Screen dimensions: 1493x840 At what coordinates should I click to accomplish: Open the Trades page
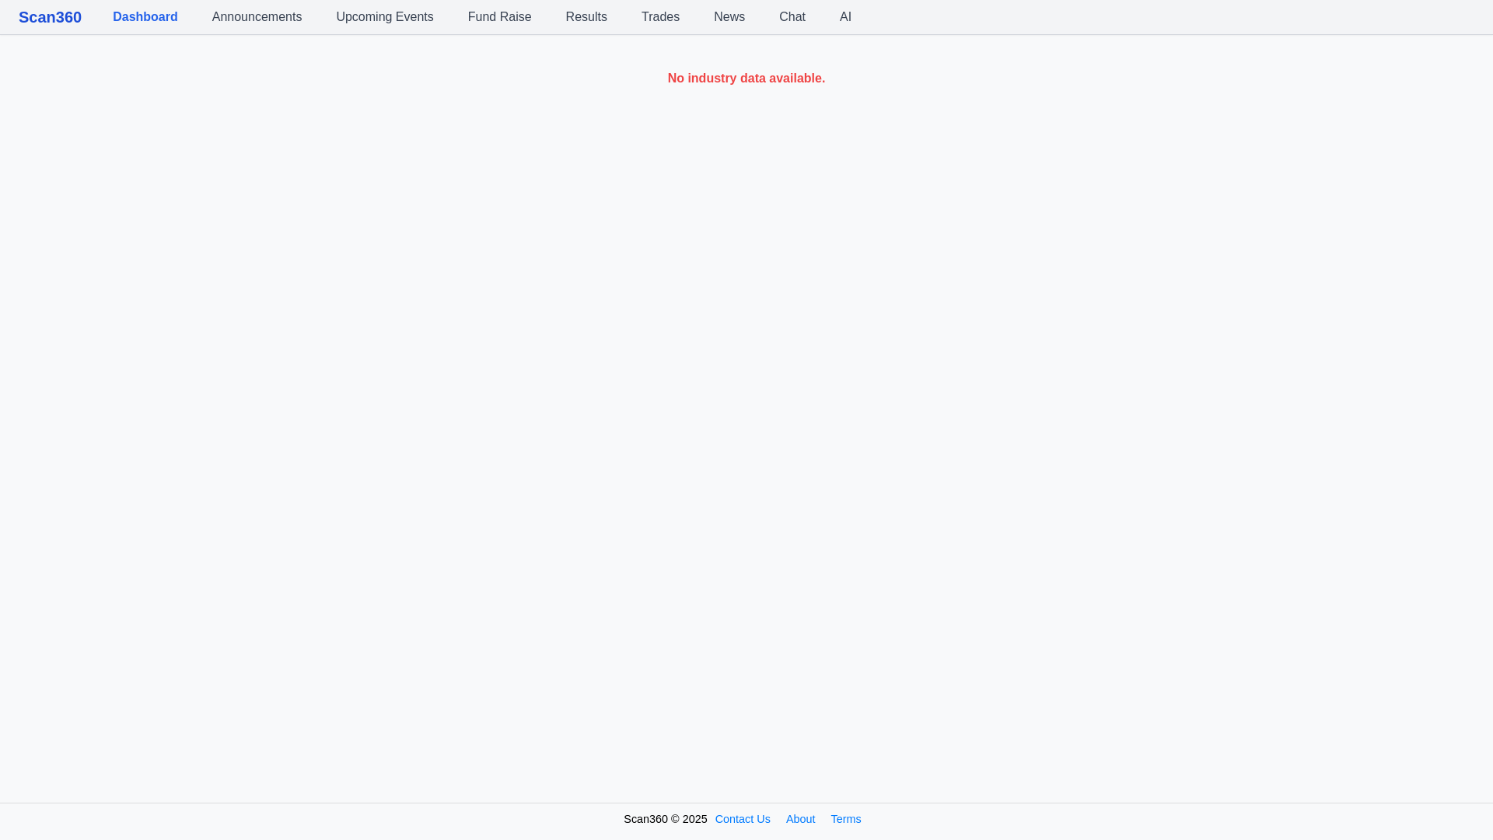coord(660,17)
